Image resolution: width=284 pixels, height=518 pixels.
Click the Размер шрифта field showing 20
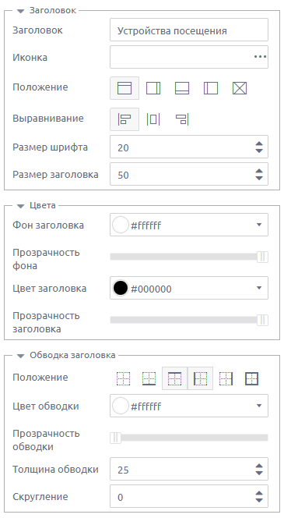[189, 147]
